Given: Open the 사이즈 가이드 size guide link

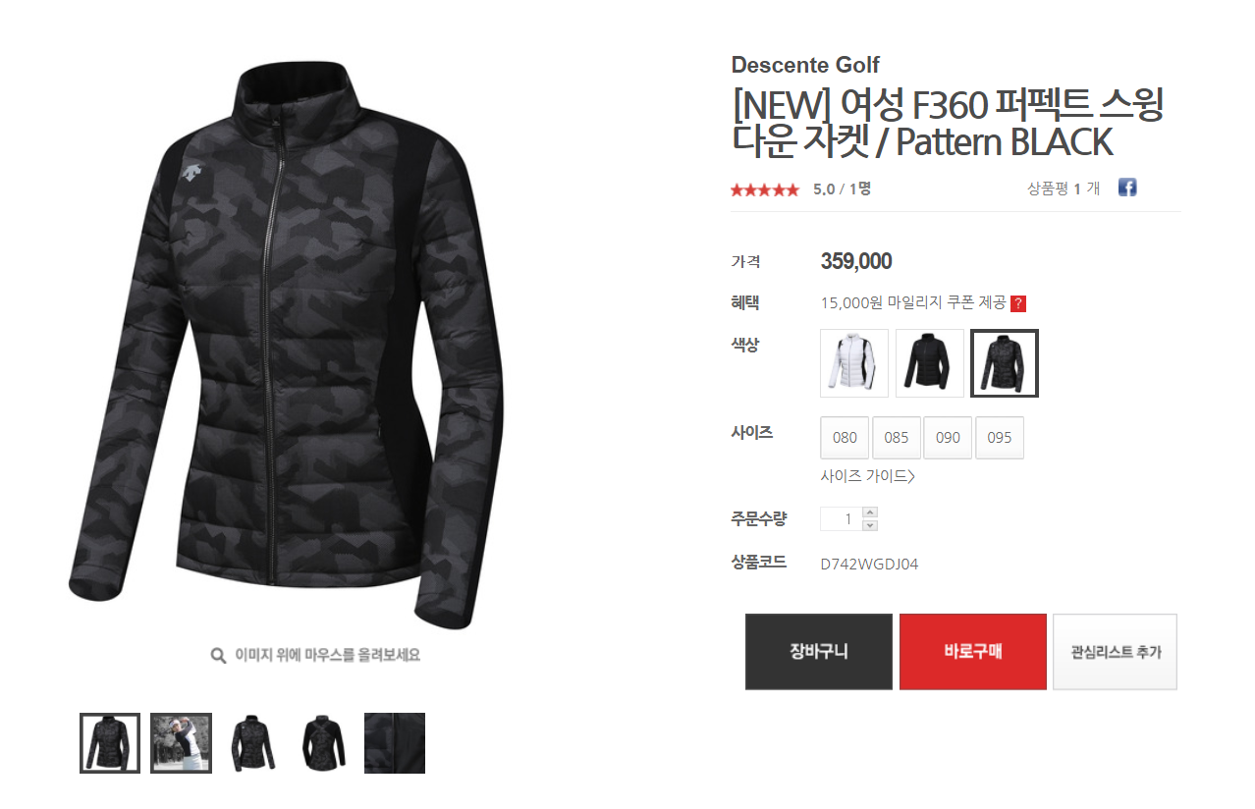Looking at the screenshot, I should (x=867, y=476).
